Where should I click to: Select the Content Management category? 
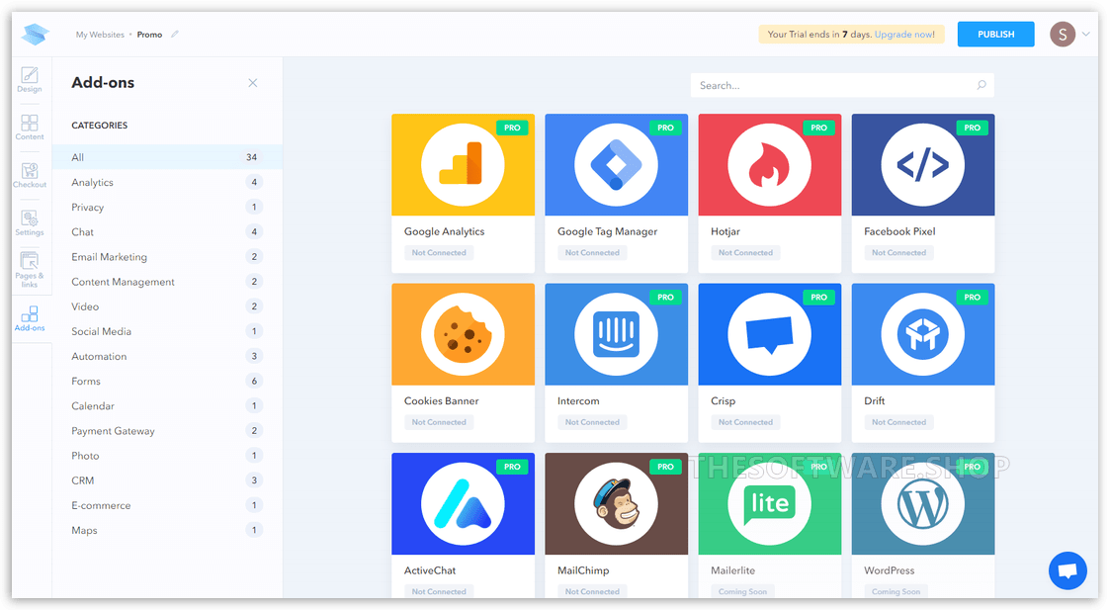click(167, 281)
